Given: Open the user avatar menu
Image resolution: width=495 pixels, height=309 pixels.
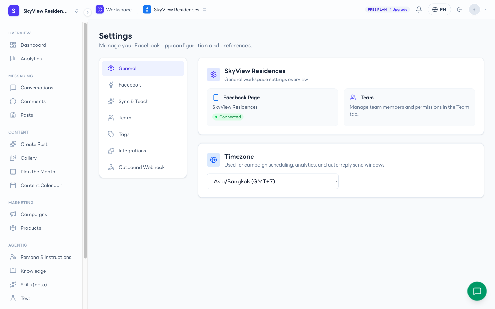Looking at the screenshot, I should click(478, 10).
